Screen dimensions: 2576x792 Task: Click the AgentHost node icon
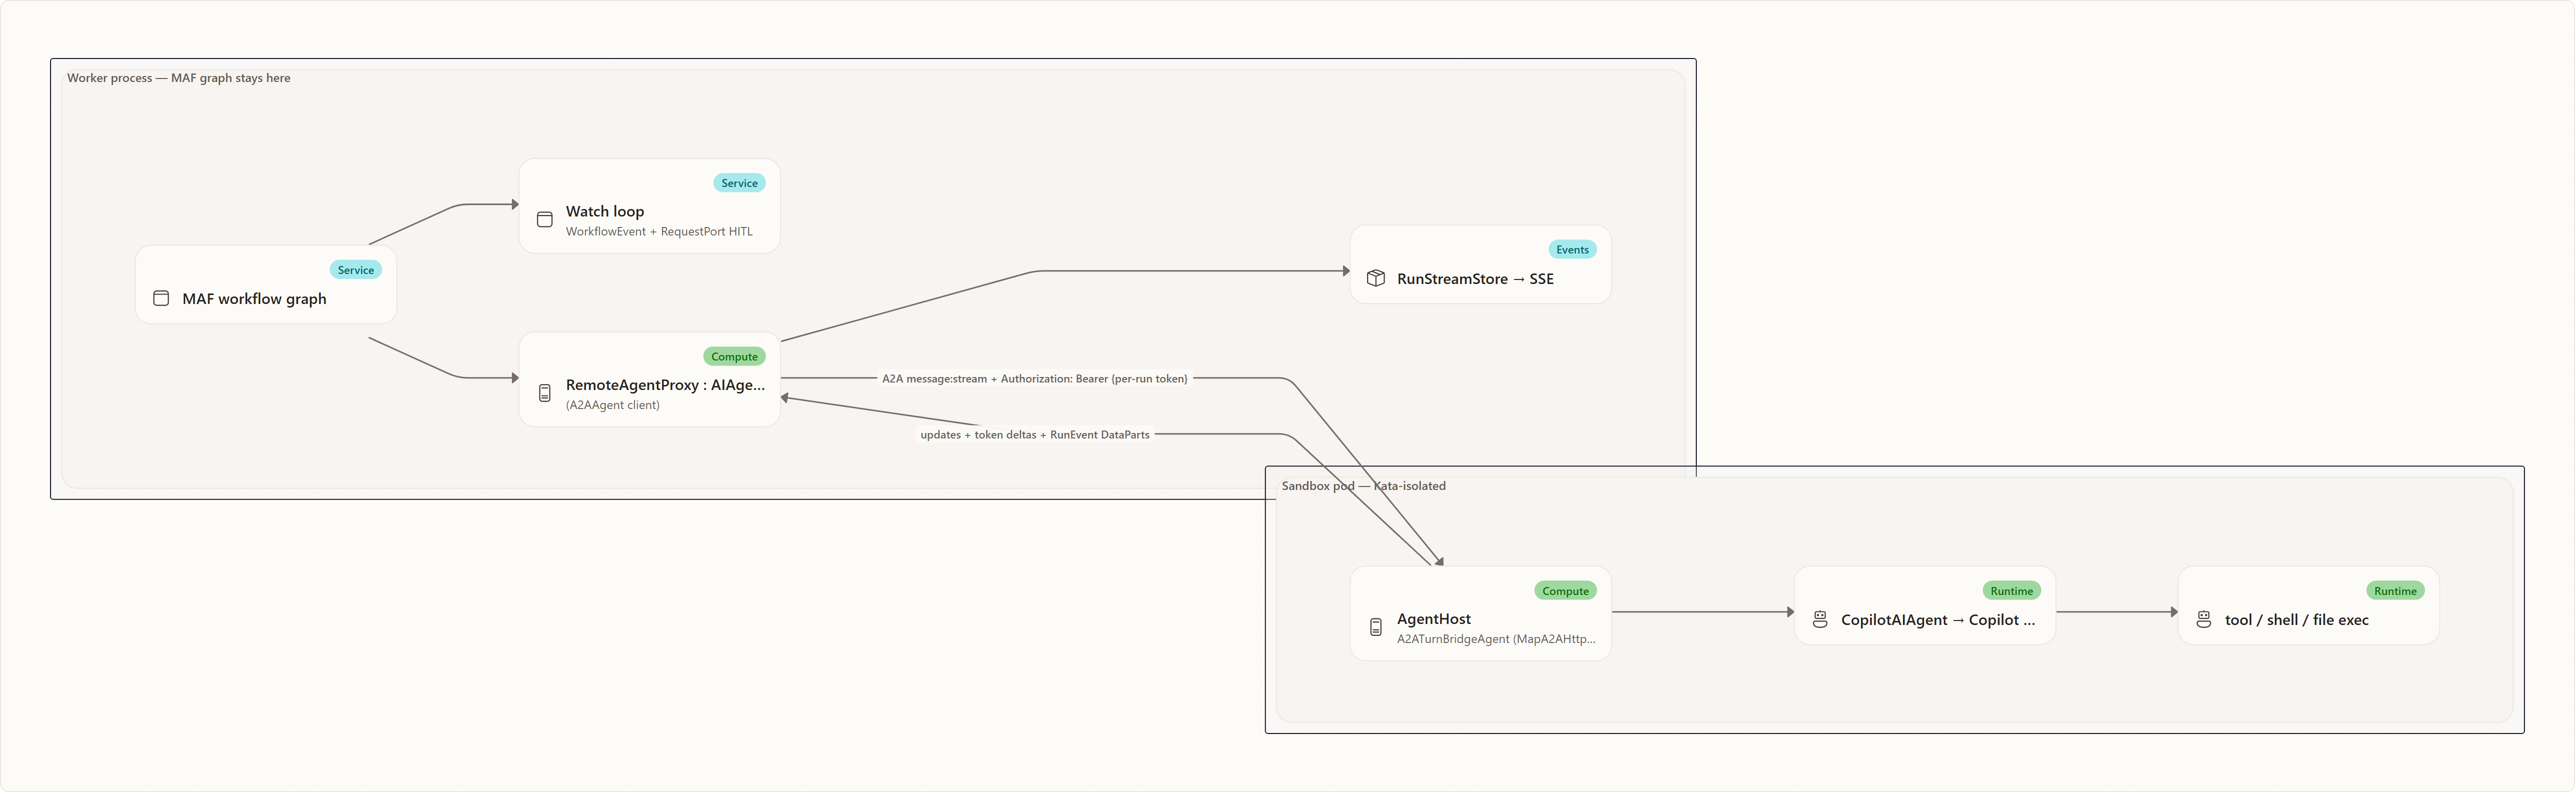1376,627
